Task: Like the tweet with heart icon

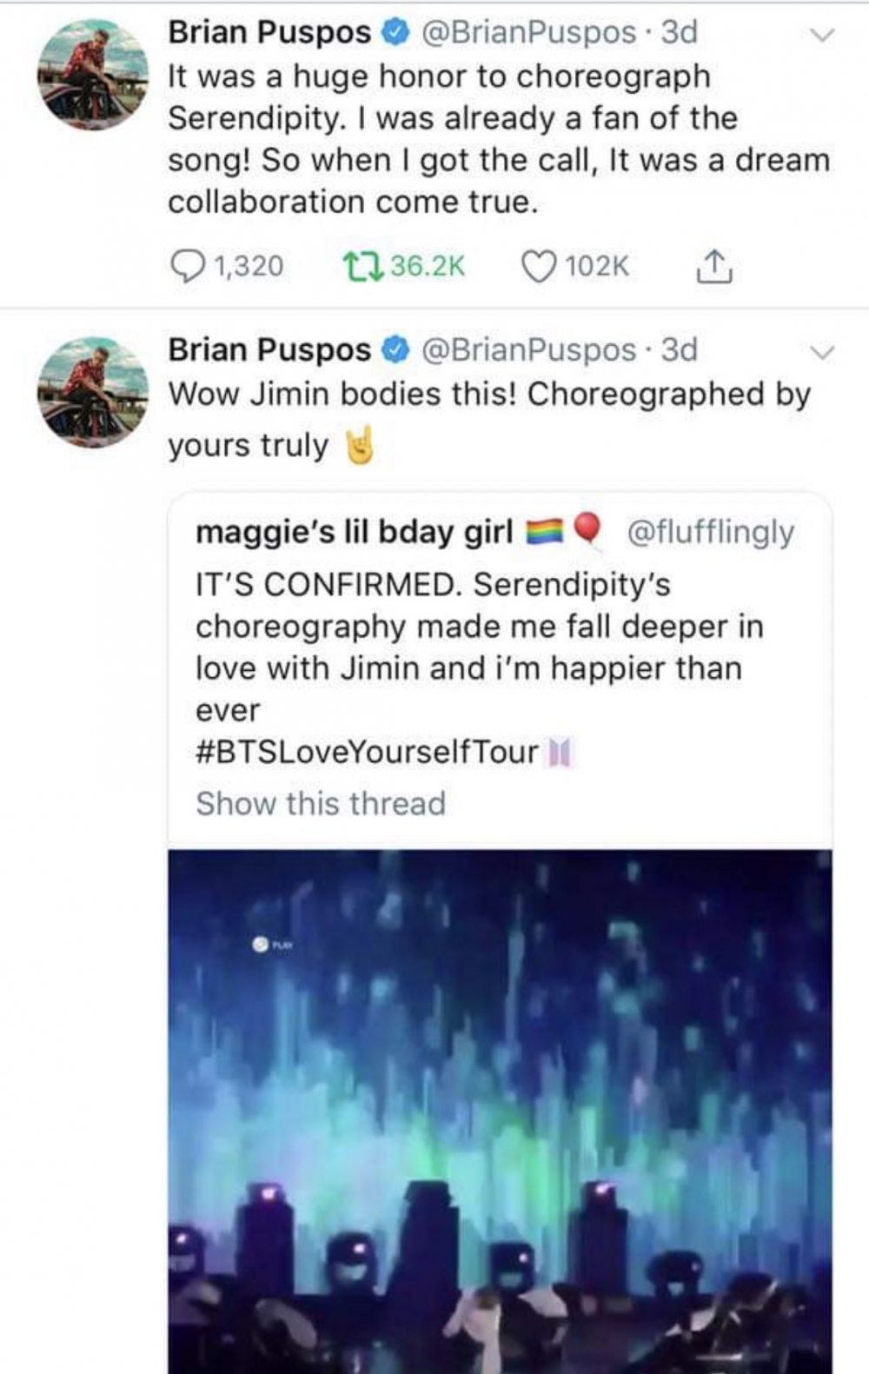Action: click(x=538, y=266)
